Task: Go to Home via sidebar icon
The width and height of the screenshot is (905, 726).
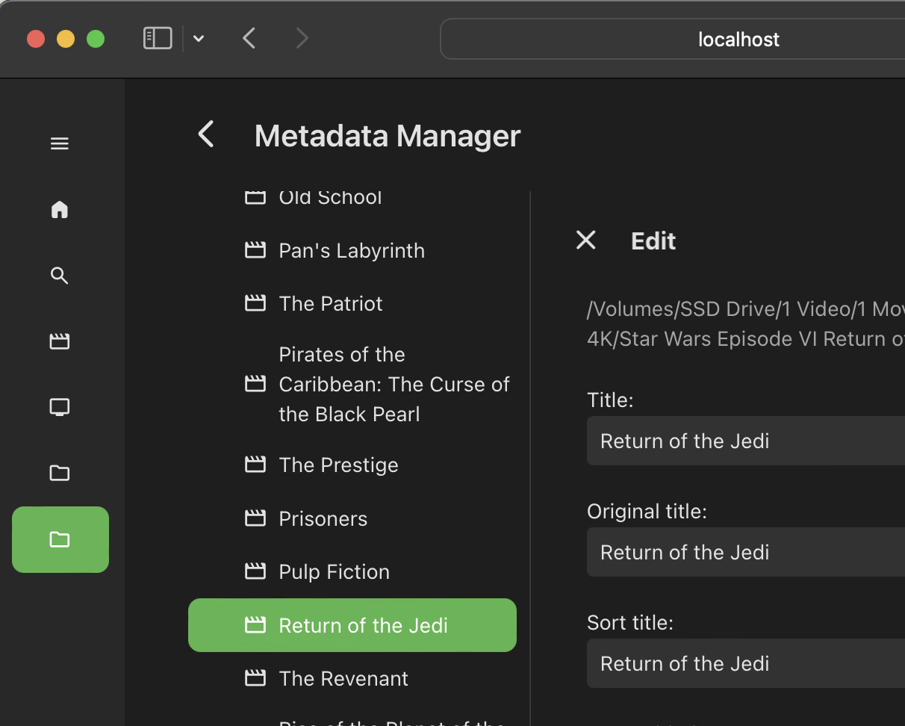Action: tap(60, 210)
